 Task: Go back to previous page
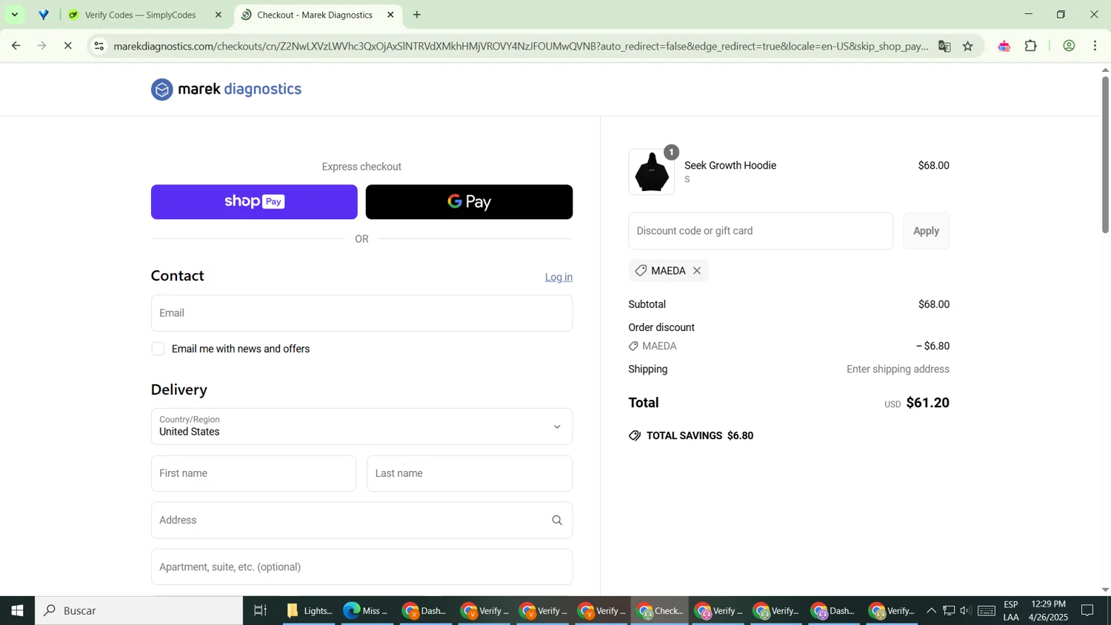[16, 46]
